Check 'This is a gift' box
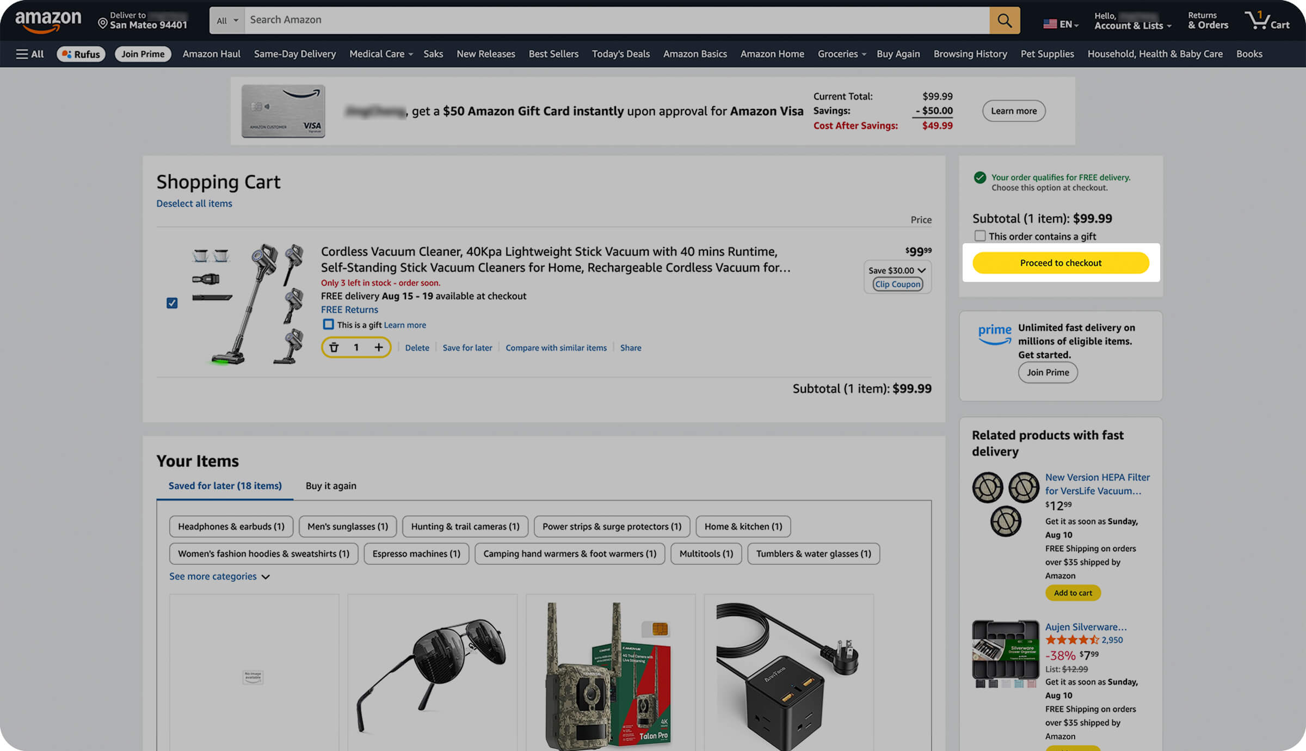Viewport: 1306px width, 751px height. [328, 324]
